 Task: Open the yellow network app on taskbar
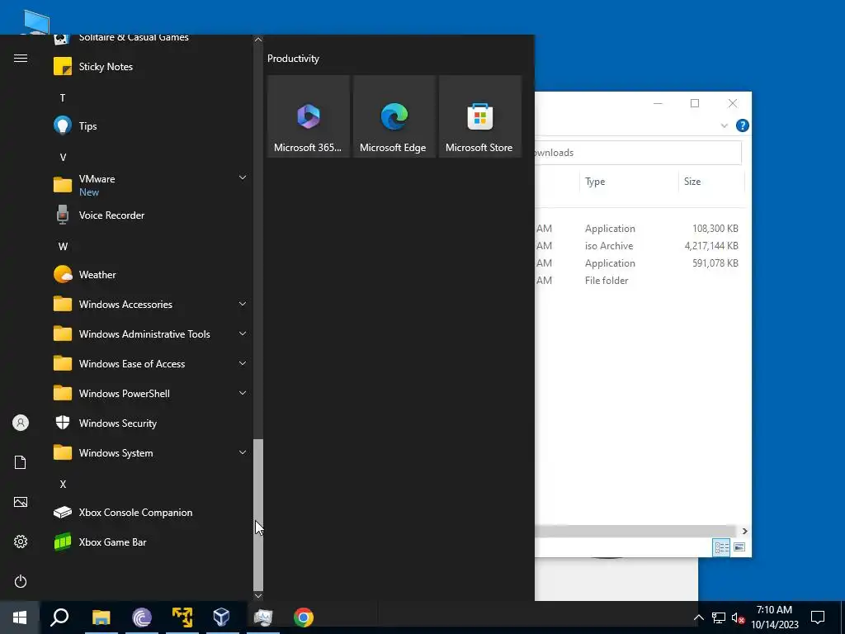click(182, 617)
